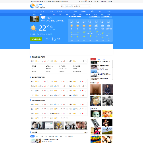Open the two men in suits photo in the image strip
143x143 pixels.
click(36, 126)
